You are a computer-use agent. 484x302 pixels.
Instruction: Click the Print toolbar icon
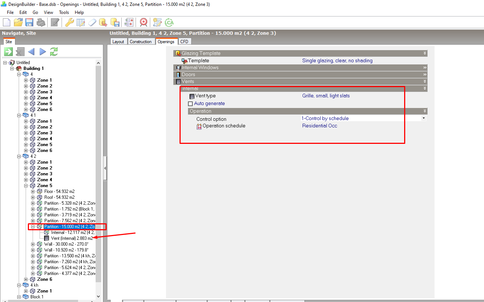41,22
